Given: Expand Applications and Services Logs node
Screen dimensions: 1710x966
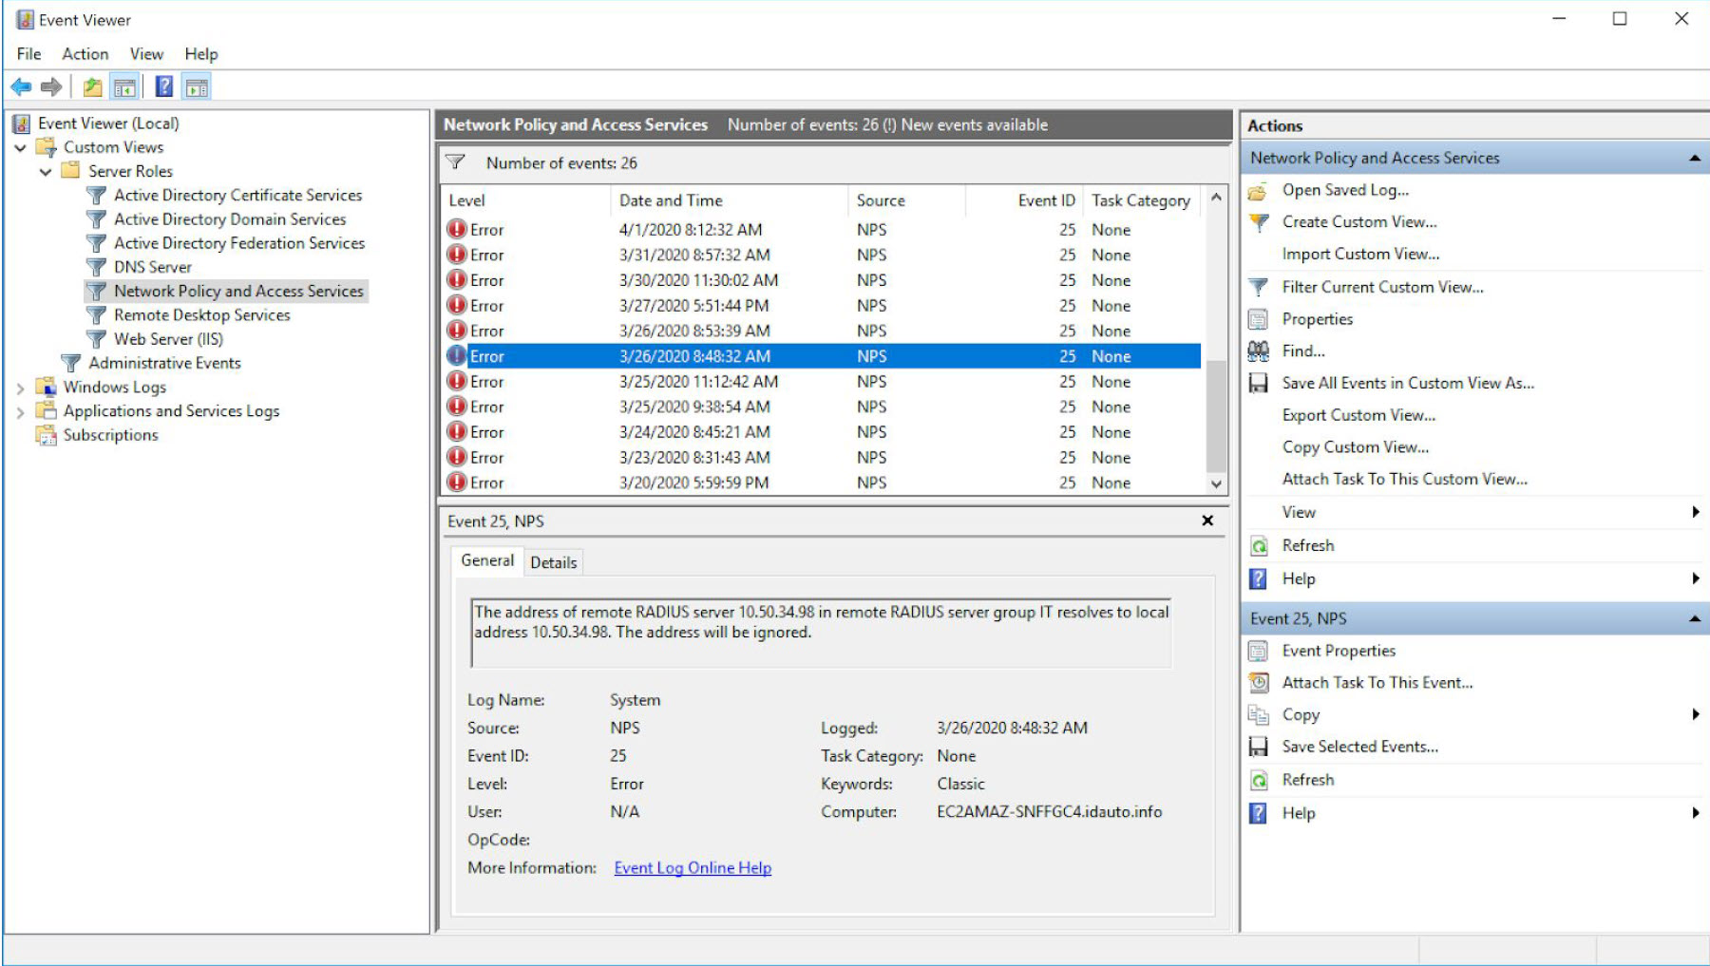Looking at the screenshot, I should pos(20,411).
